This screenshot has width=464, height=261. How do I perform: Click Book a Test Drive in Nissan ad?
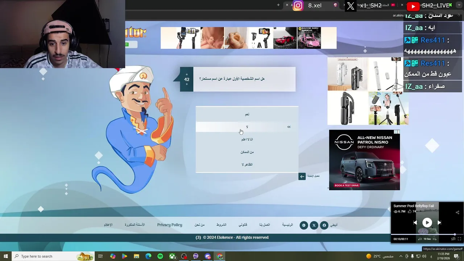pyautogui.click(x=347, y=185)
